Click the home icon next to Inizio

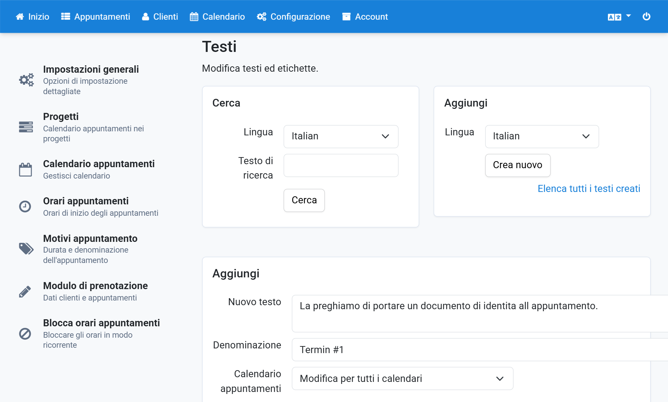20,17
